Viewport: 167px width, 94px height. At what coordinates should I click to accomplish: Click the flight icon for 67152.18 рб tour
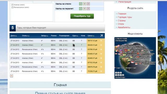(101, 63)
